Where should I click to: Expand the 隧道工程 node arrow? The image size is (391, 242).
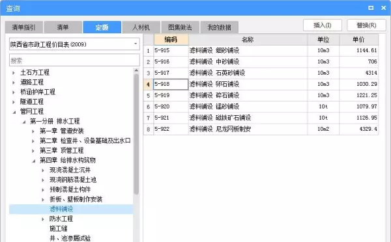14,102
